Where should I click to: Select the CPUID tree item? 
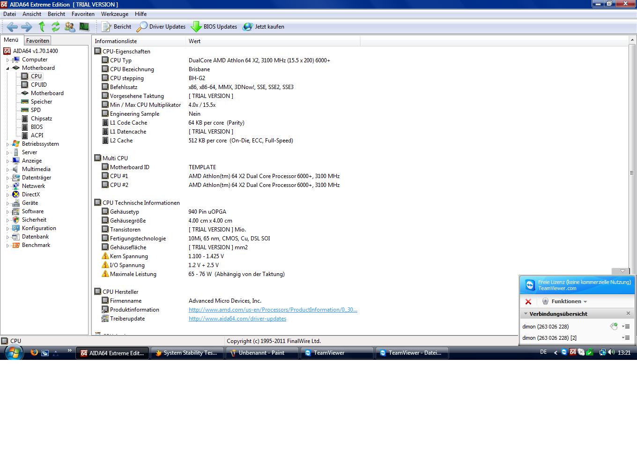tap(39, 85)
